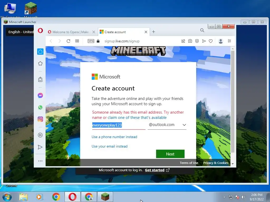The width and height of the screenshot is (270, 202).
Task: Select the Chrome profile icon on the taskbar
Action: point(89,197)
